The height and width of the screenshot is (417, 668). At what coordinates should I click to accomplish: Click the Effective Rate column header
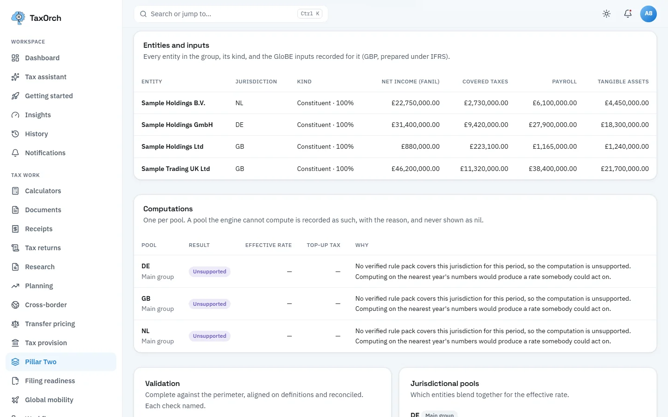point(269,245)
